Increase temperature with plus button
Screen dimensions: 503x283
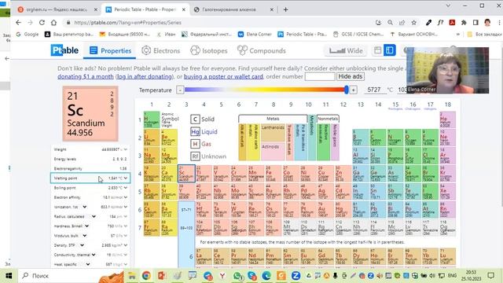point(353,90)
